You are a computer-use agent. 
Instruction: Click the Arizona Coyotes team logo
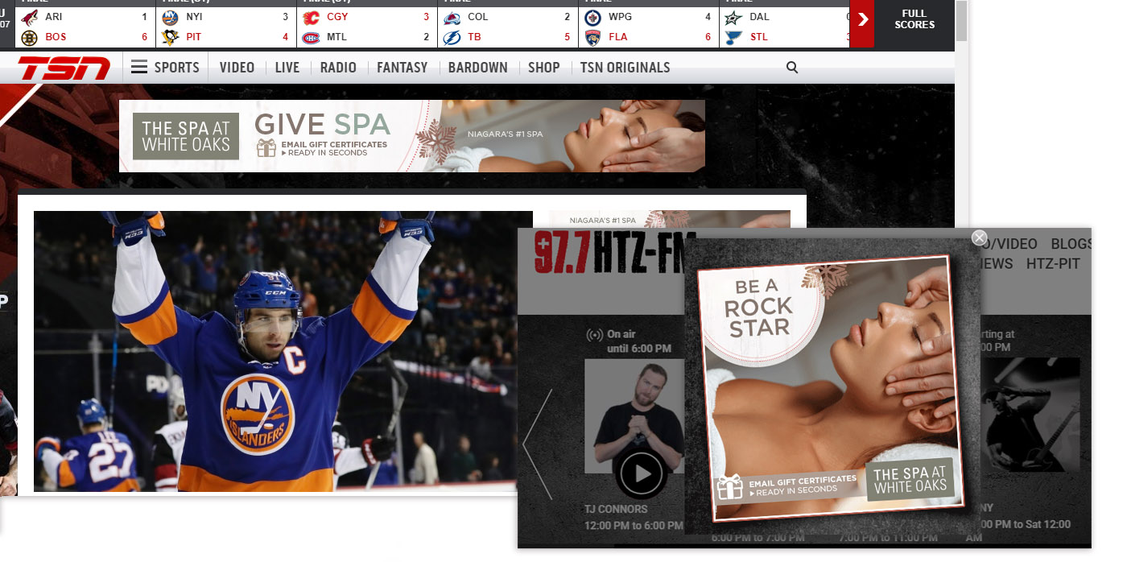click(x=30, y=17)
